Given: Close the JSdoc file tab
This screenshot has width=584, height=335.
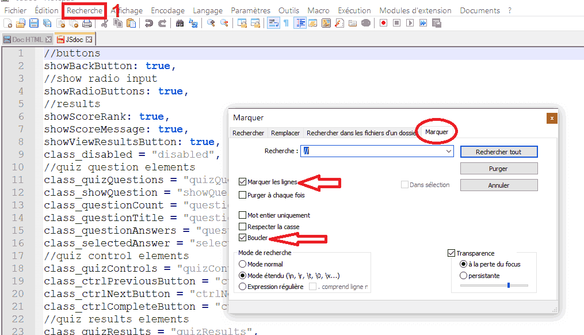Looking at the screenshot, I should click(x=89, y=40).
